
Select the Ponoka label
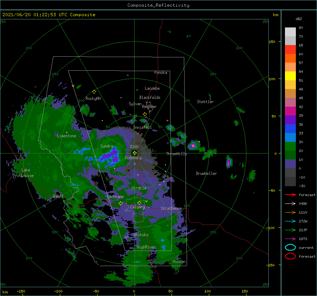click(x=161, y=73)
